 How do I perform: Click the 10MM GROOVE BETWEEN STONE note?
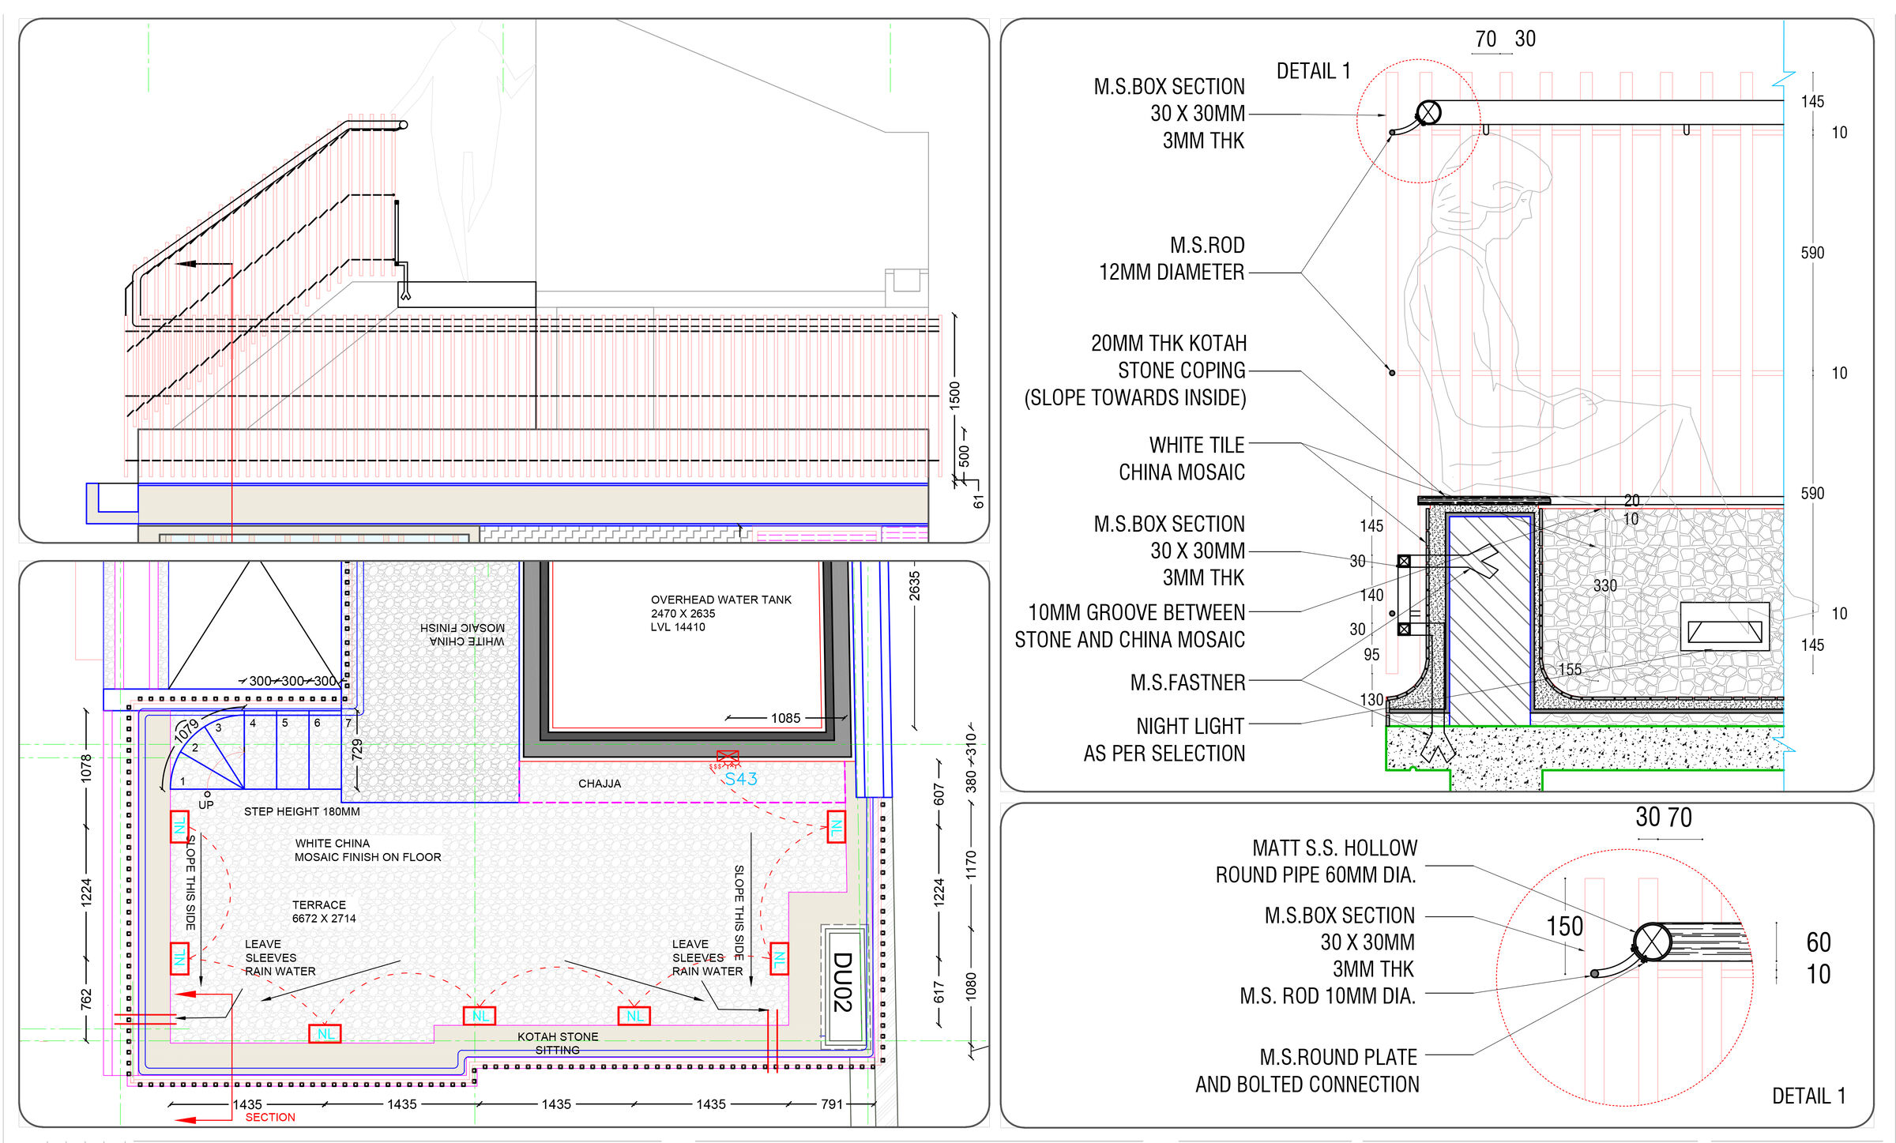click(x=1130, y=626)
